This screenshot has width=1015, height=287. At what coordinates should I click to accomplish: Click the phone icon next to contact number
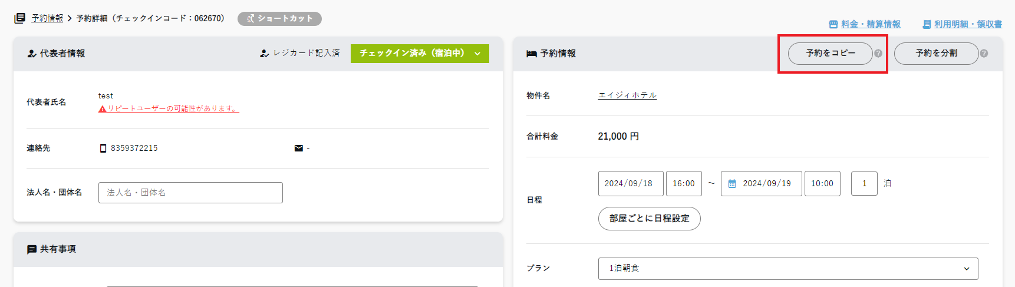click(103, 149)
